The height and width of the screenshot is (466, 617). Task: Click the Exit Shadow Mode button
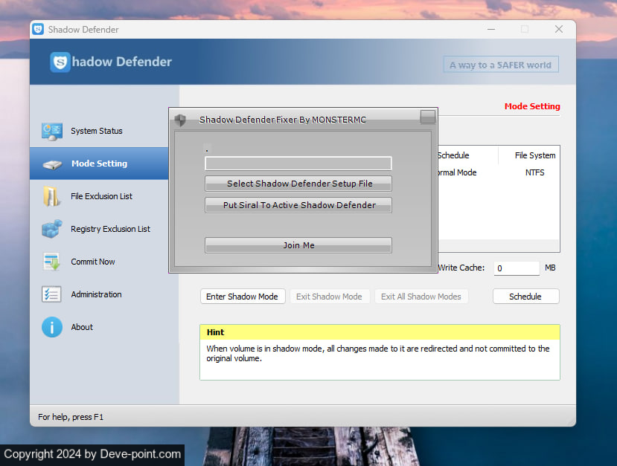330,297
